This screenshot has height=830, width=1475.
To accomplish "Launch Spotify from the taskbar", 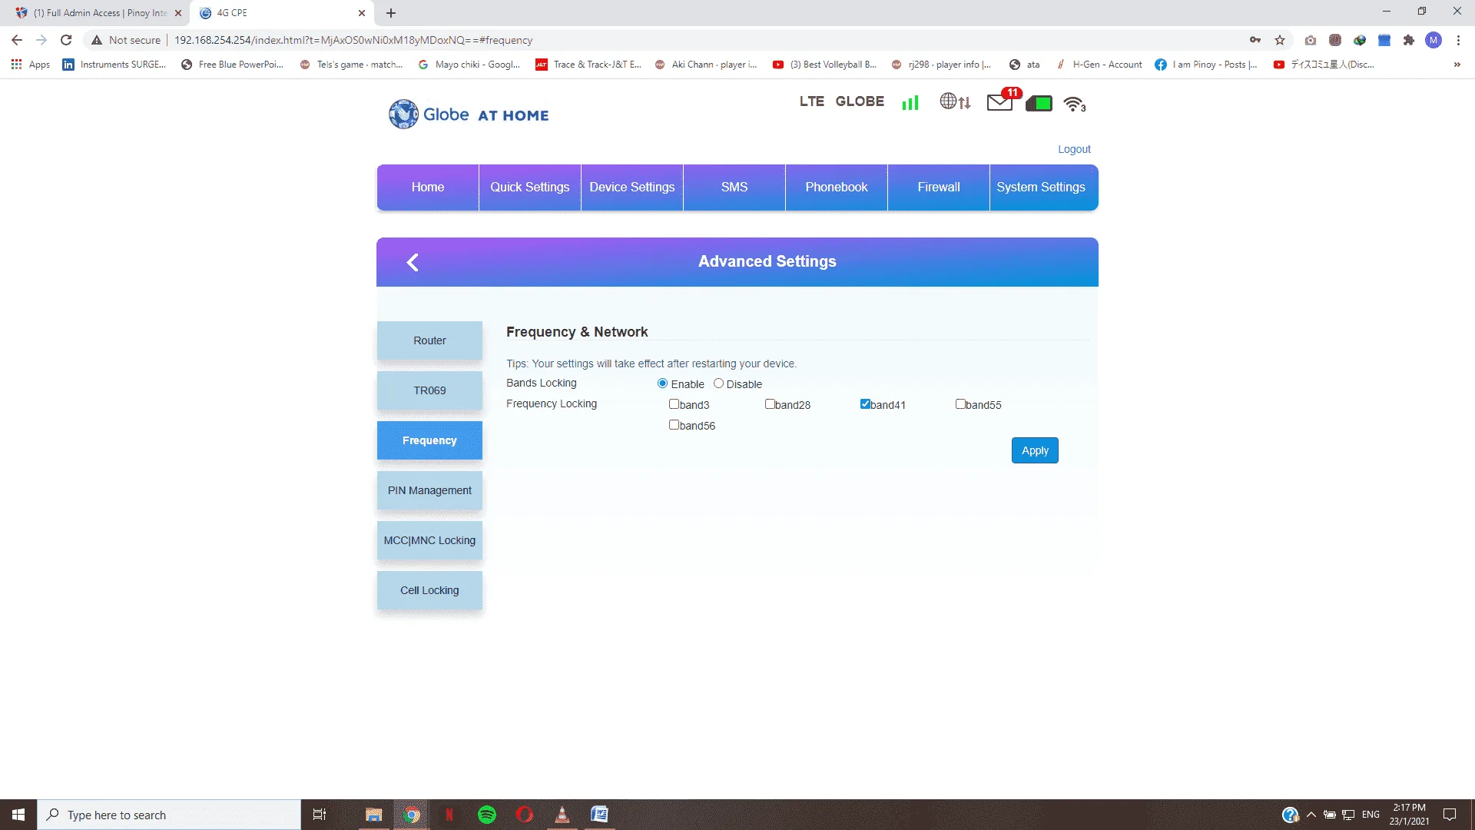I will [x=487, y=815].
